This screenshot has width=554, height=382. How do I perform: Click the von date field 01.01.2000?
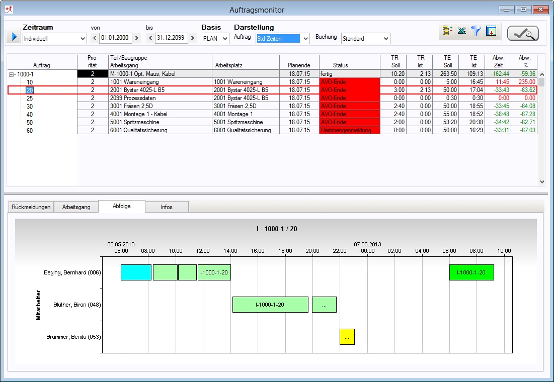click(x=116, y=38)
